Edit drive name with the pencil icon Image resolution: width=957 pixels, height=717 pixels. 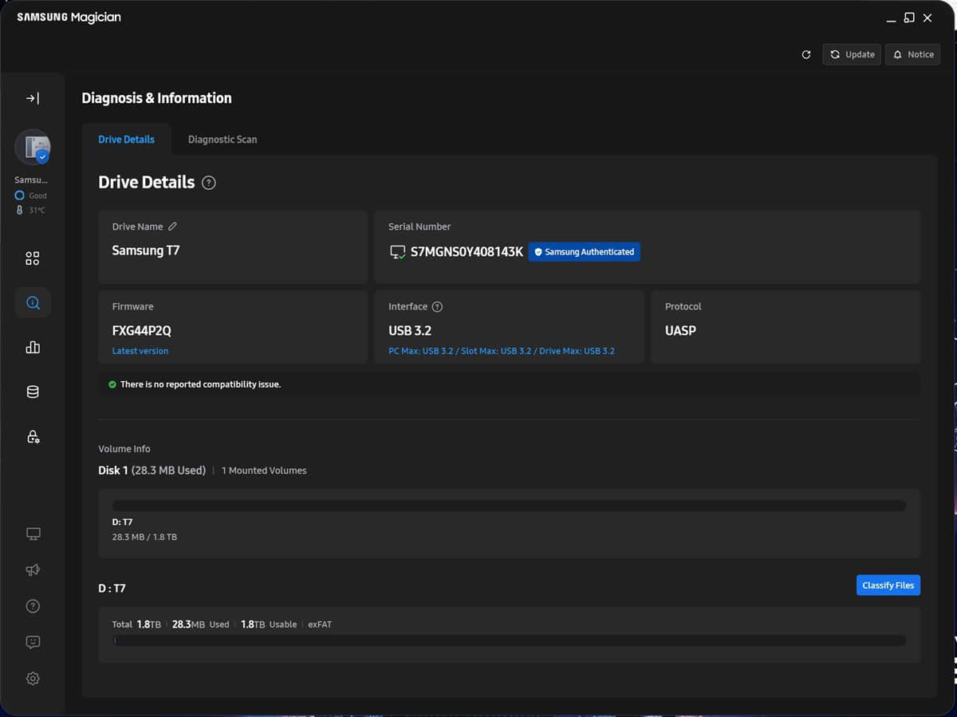pyautogui.click(x=172, y=227)
